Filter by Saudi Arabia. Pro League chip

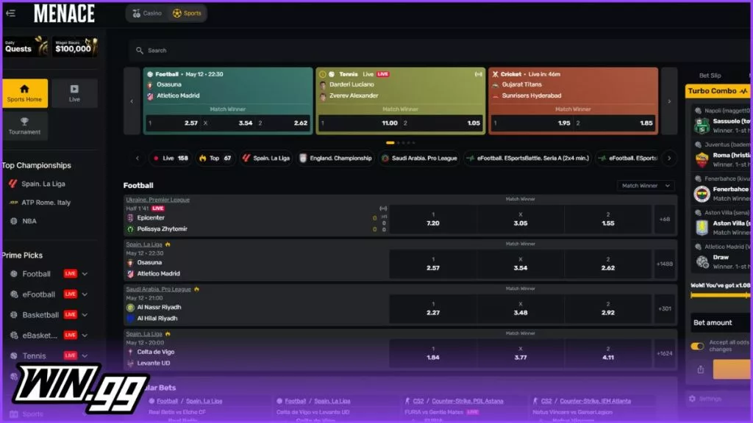tap(419, 159)
